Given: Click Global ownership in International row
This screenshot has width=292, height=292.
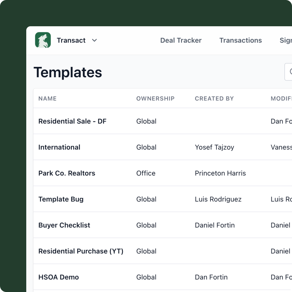Looking at the screenshot, I should point(146,147).
